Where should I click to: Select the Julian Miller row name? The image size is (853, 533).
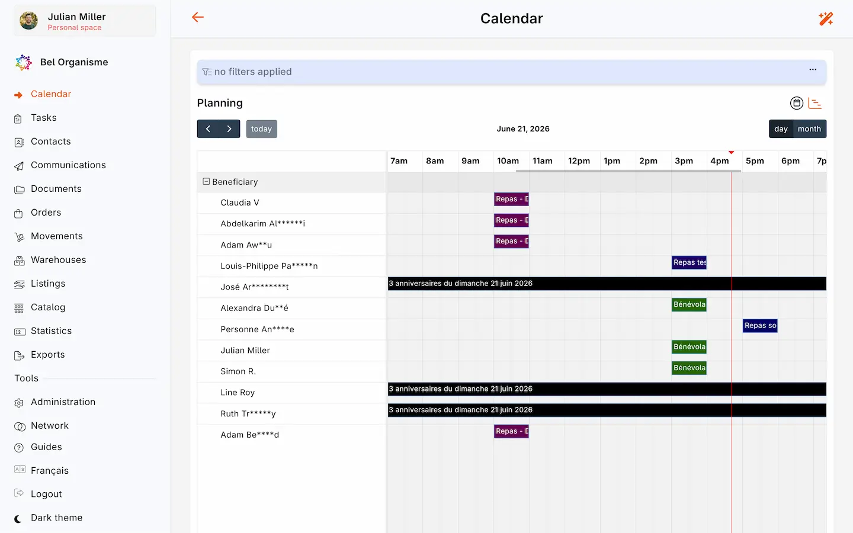(245, 351)
